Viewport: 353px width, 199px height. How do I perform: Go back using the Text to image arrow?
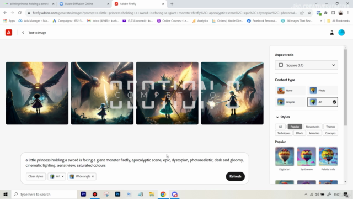(23, 33)
